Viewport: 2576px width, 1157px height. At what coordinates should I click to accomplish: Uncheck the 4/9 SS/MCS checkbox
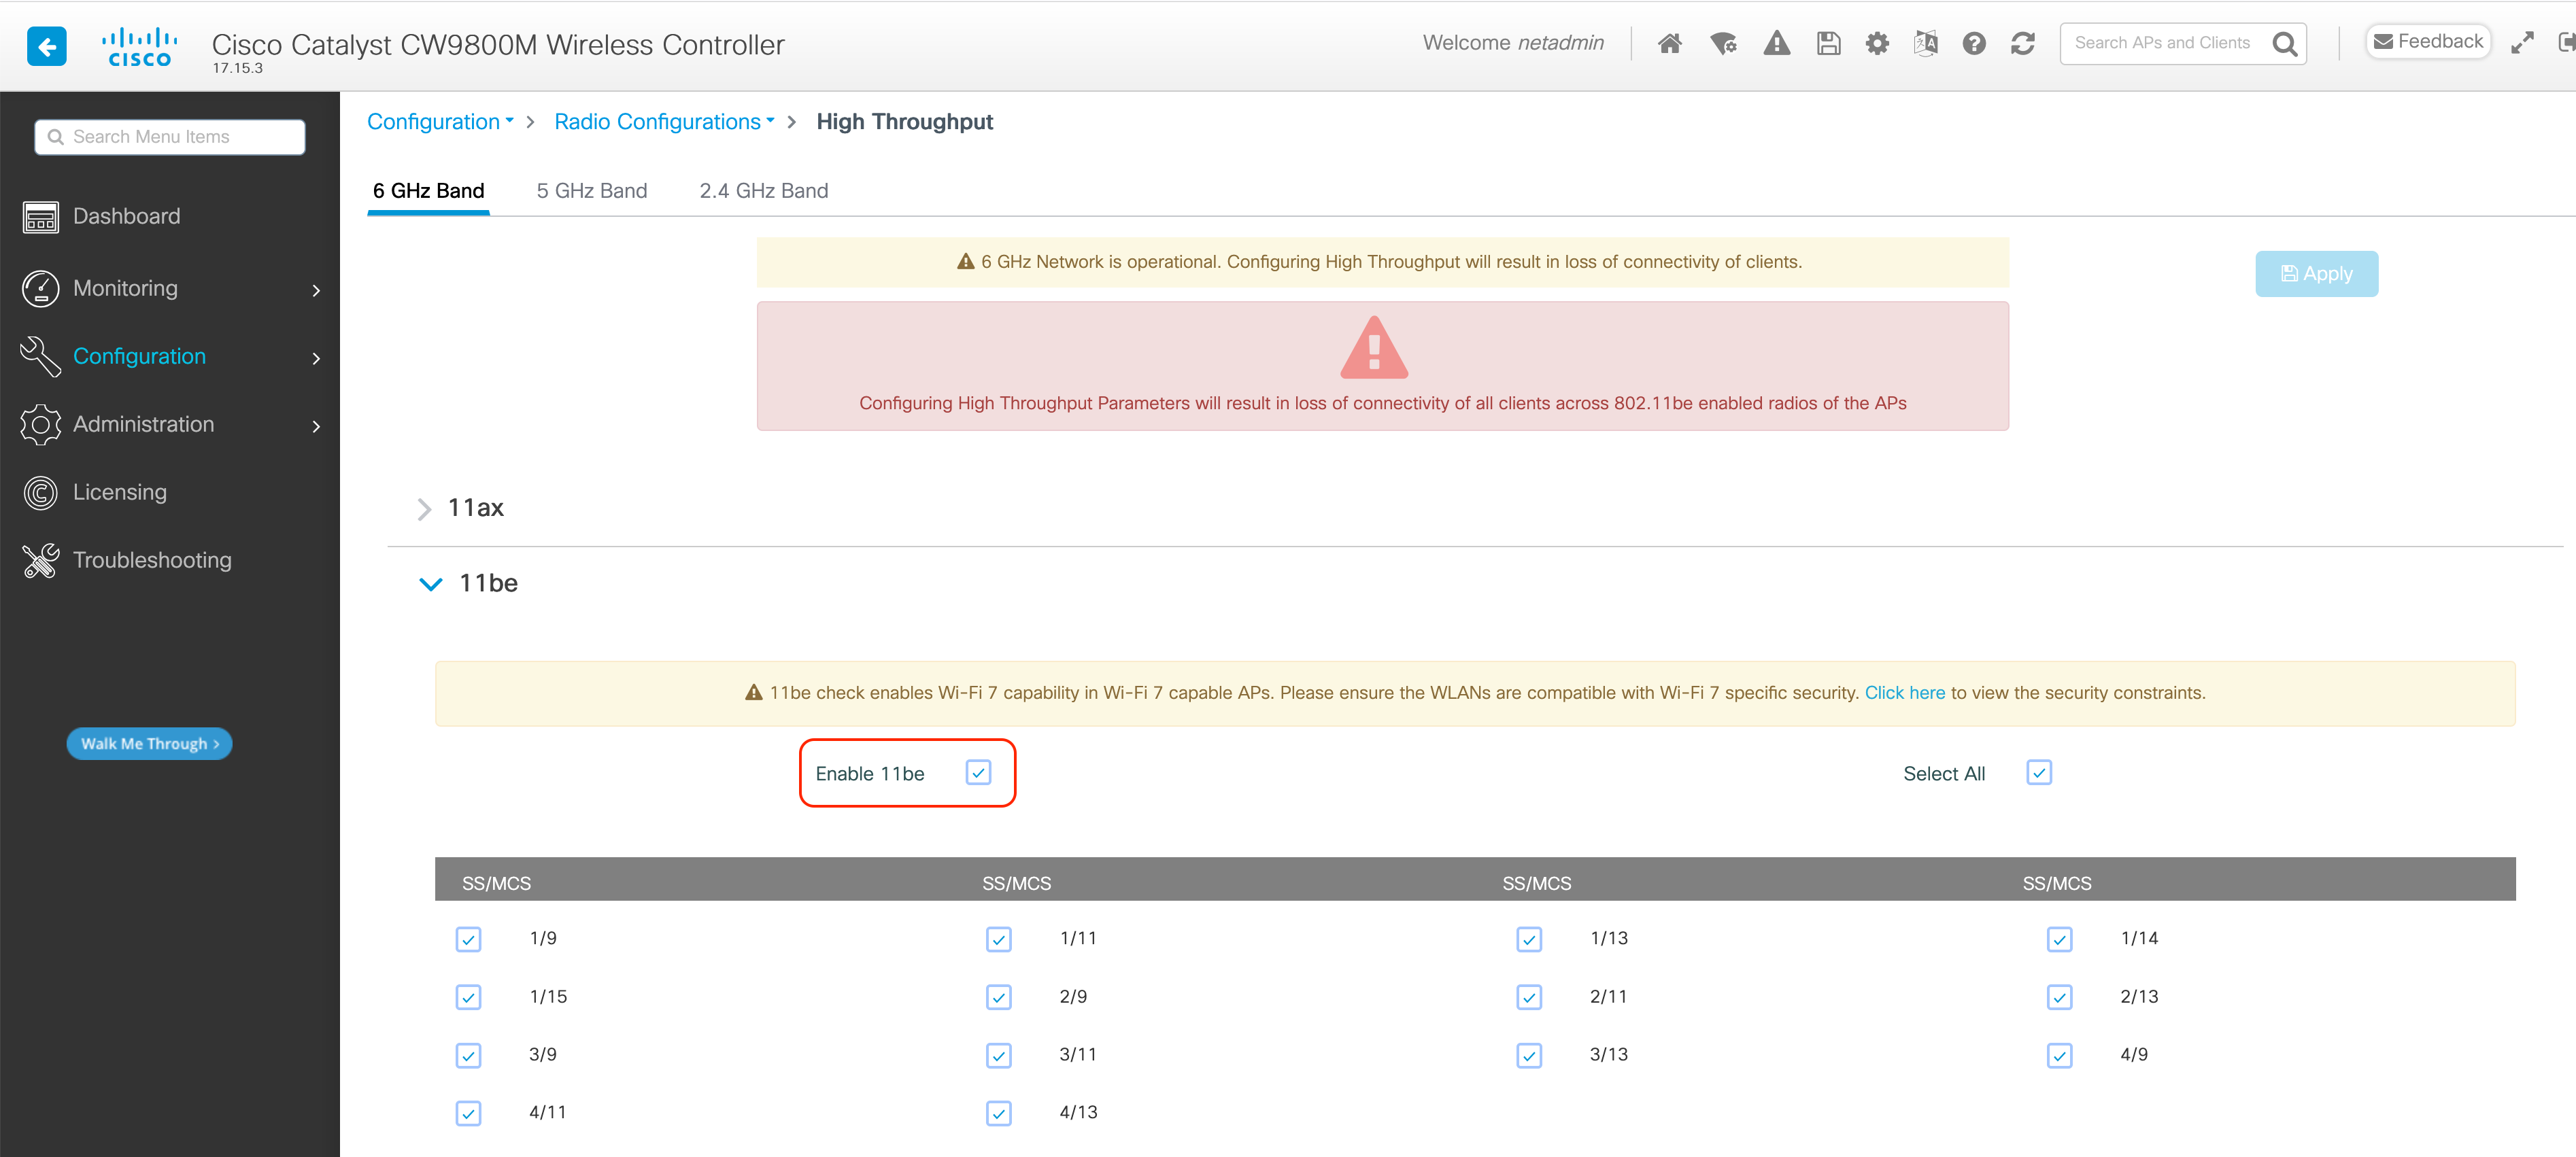coord(2059,1055)
